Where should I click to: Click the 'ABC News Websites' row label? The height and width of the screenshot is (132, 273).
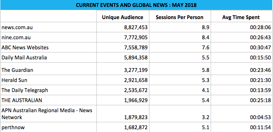click(x=25, y=47)
